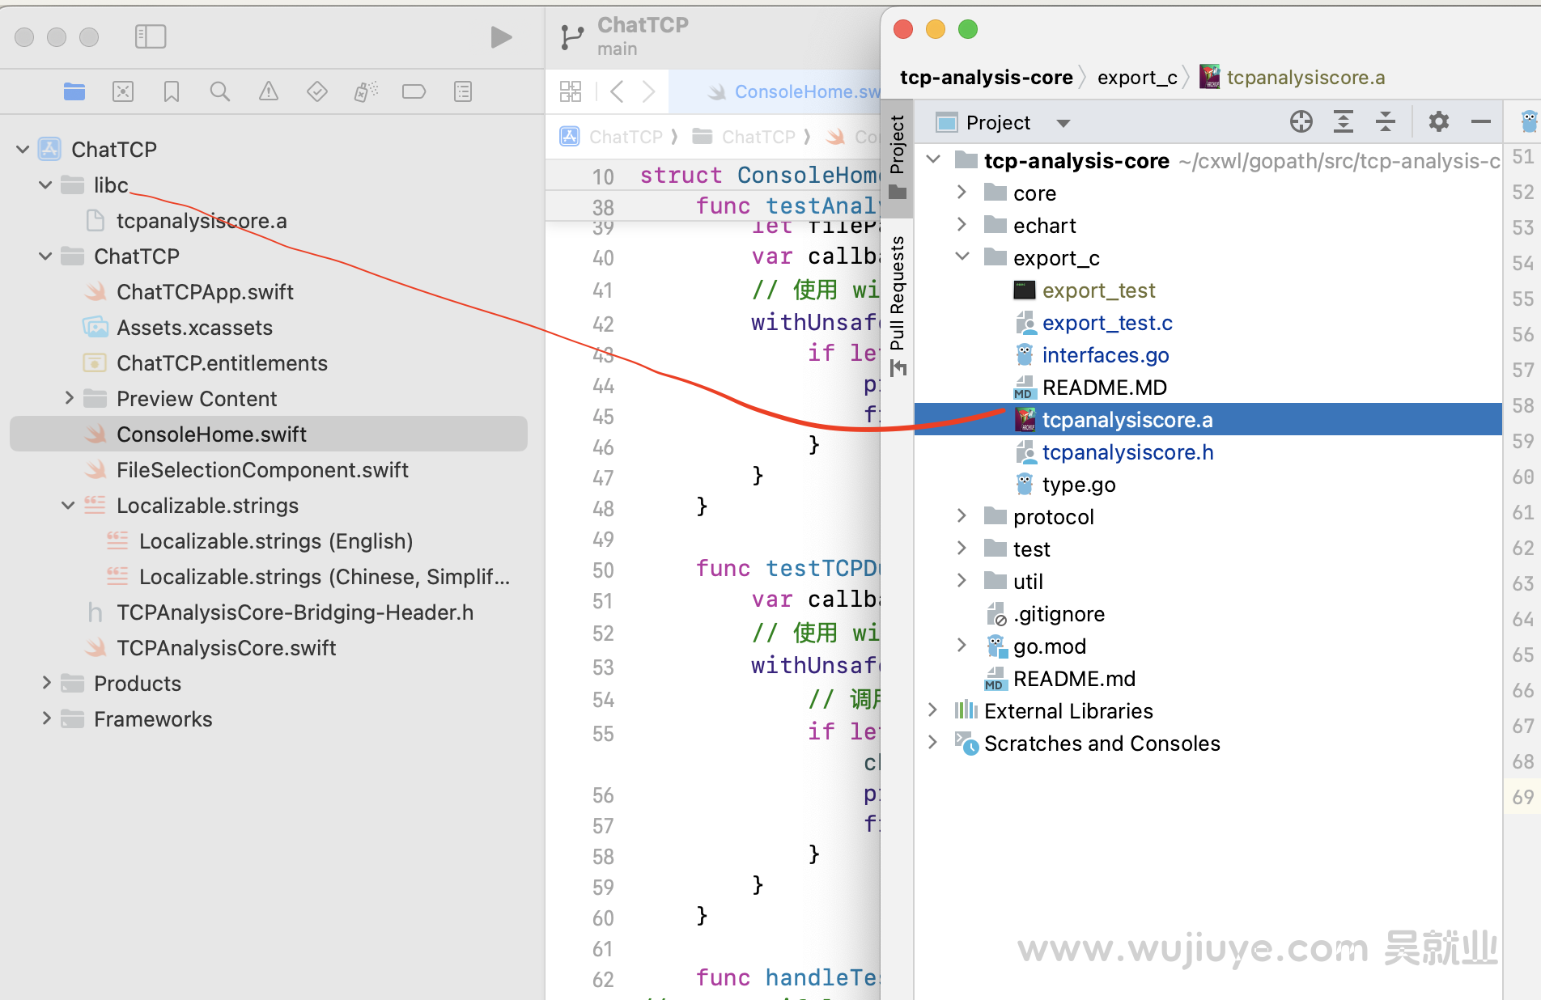
Task: Collapse the export_c folder
Action: coord(962,256)
